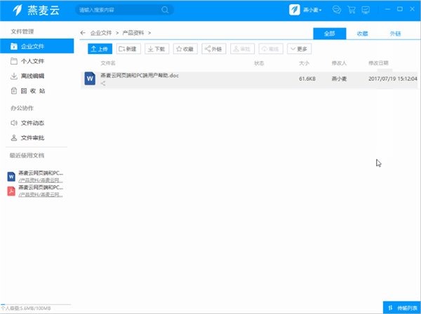The image size is (421, 314).
Task: Switch to the 外链 tab
Action: (395, 34)
